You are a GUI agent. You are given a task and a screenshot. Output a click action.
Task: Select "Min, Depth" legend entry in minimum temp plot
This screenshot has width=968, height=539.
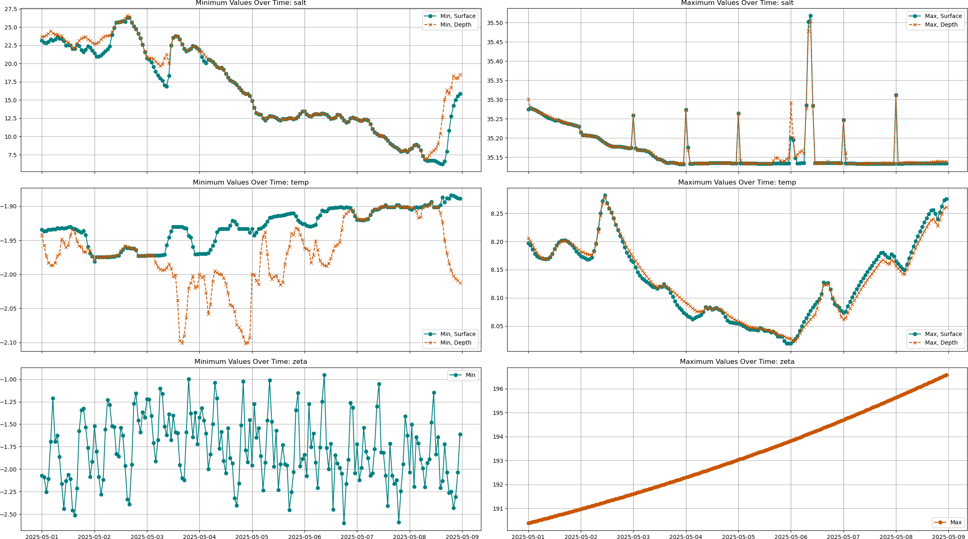click(448, 343)
